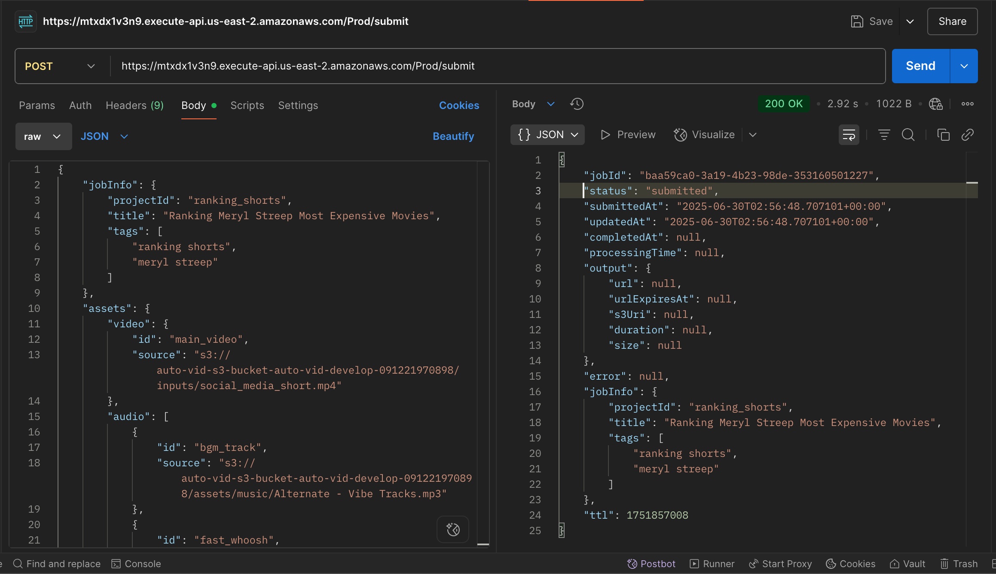Click the Postbot AI icon in the request editor
The width and height of the screenshot is (996, 574).
click(x=453, y=529)
